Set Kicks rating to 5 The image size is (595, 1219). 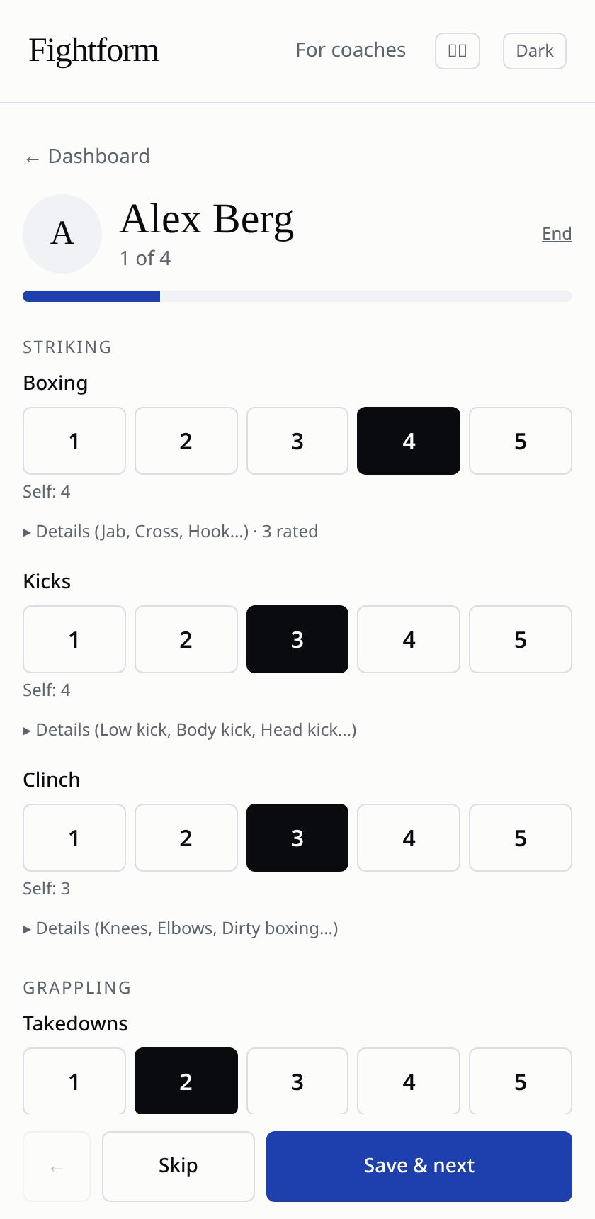coord(521,639)
